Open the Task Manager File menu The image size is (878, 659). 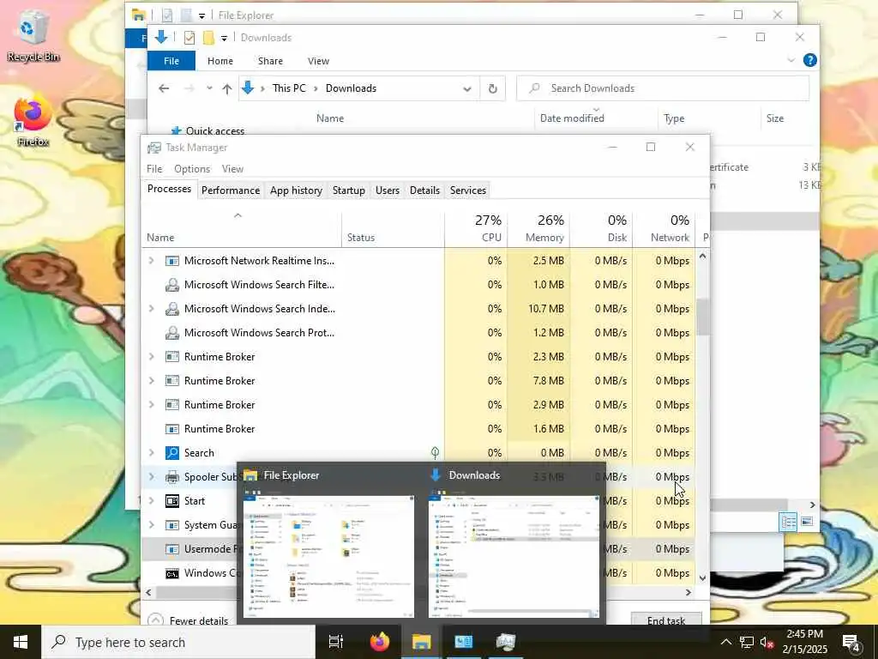(154, 169)
